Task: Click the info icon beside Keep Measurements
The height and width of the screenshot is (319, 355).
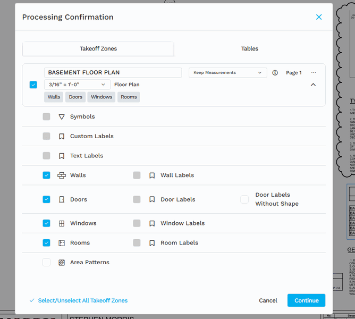Action: tap(275, 73)
